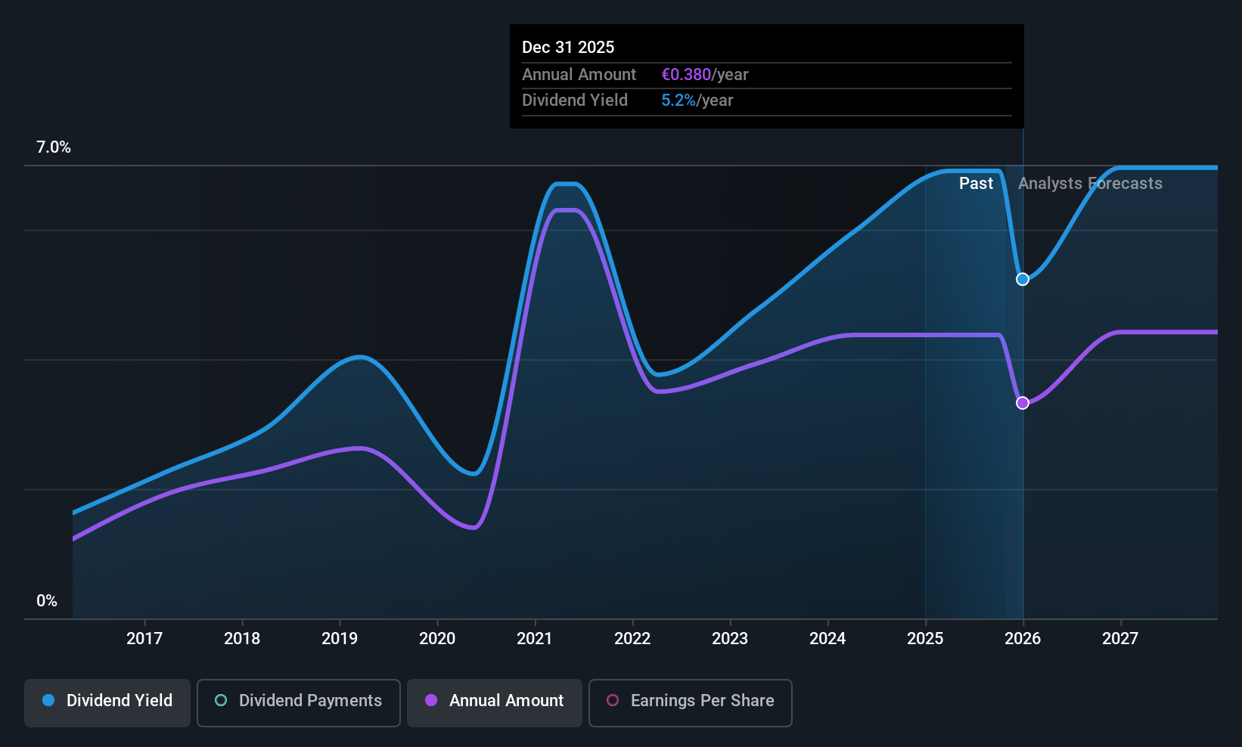This screenshot has height=747, width=1242.
Task: Enable the Dividend Payments series
Action: coord(298,702)
